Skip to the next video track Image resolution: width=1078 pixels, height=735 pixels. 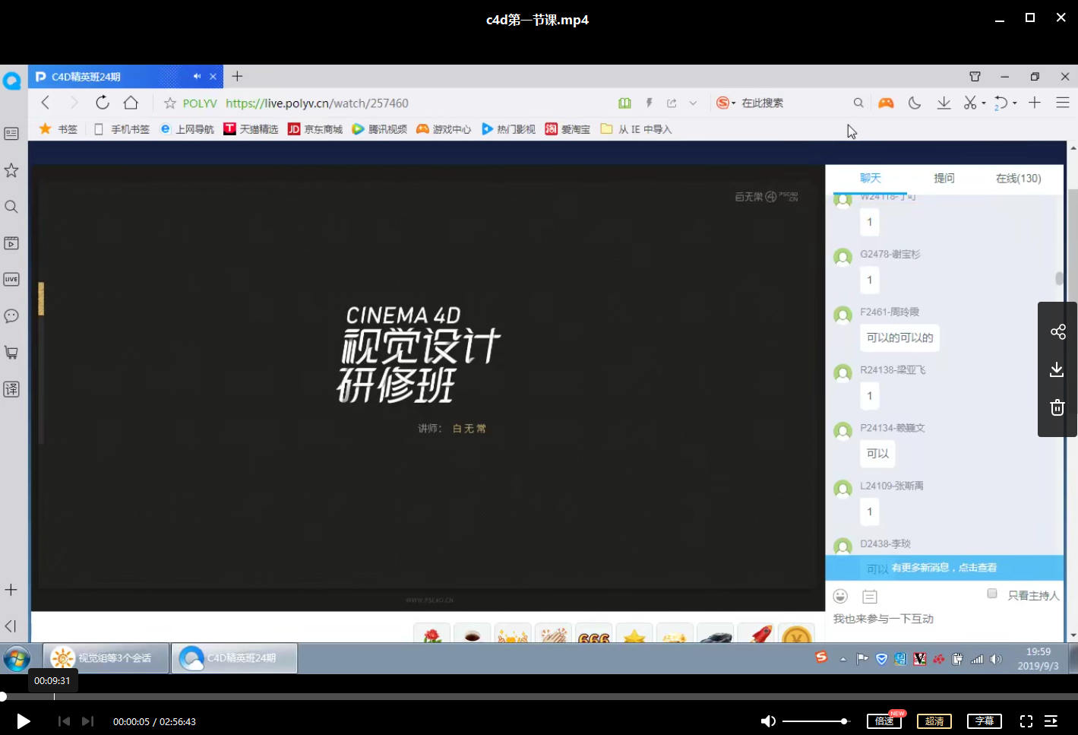(87, 721)
